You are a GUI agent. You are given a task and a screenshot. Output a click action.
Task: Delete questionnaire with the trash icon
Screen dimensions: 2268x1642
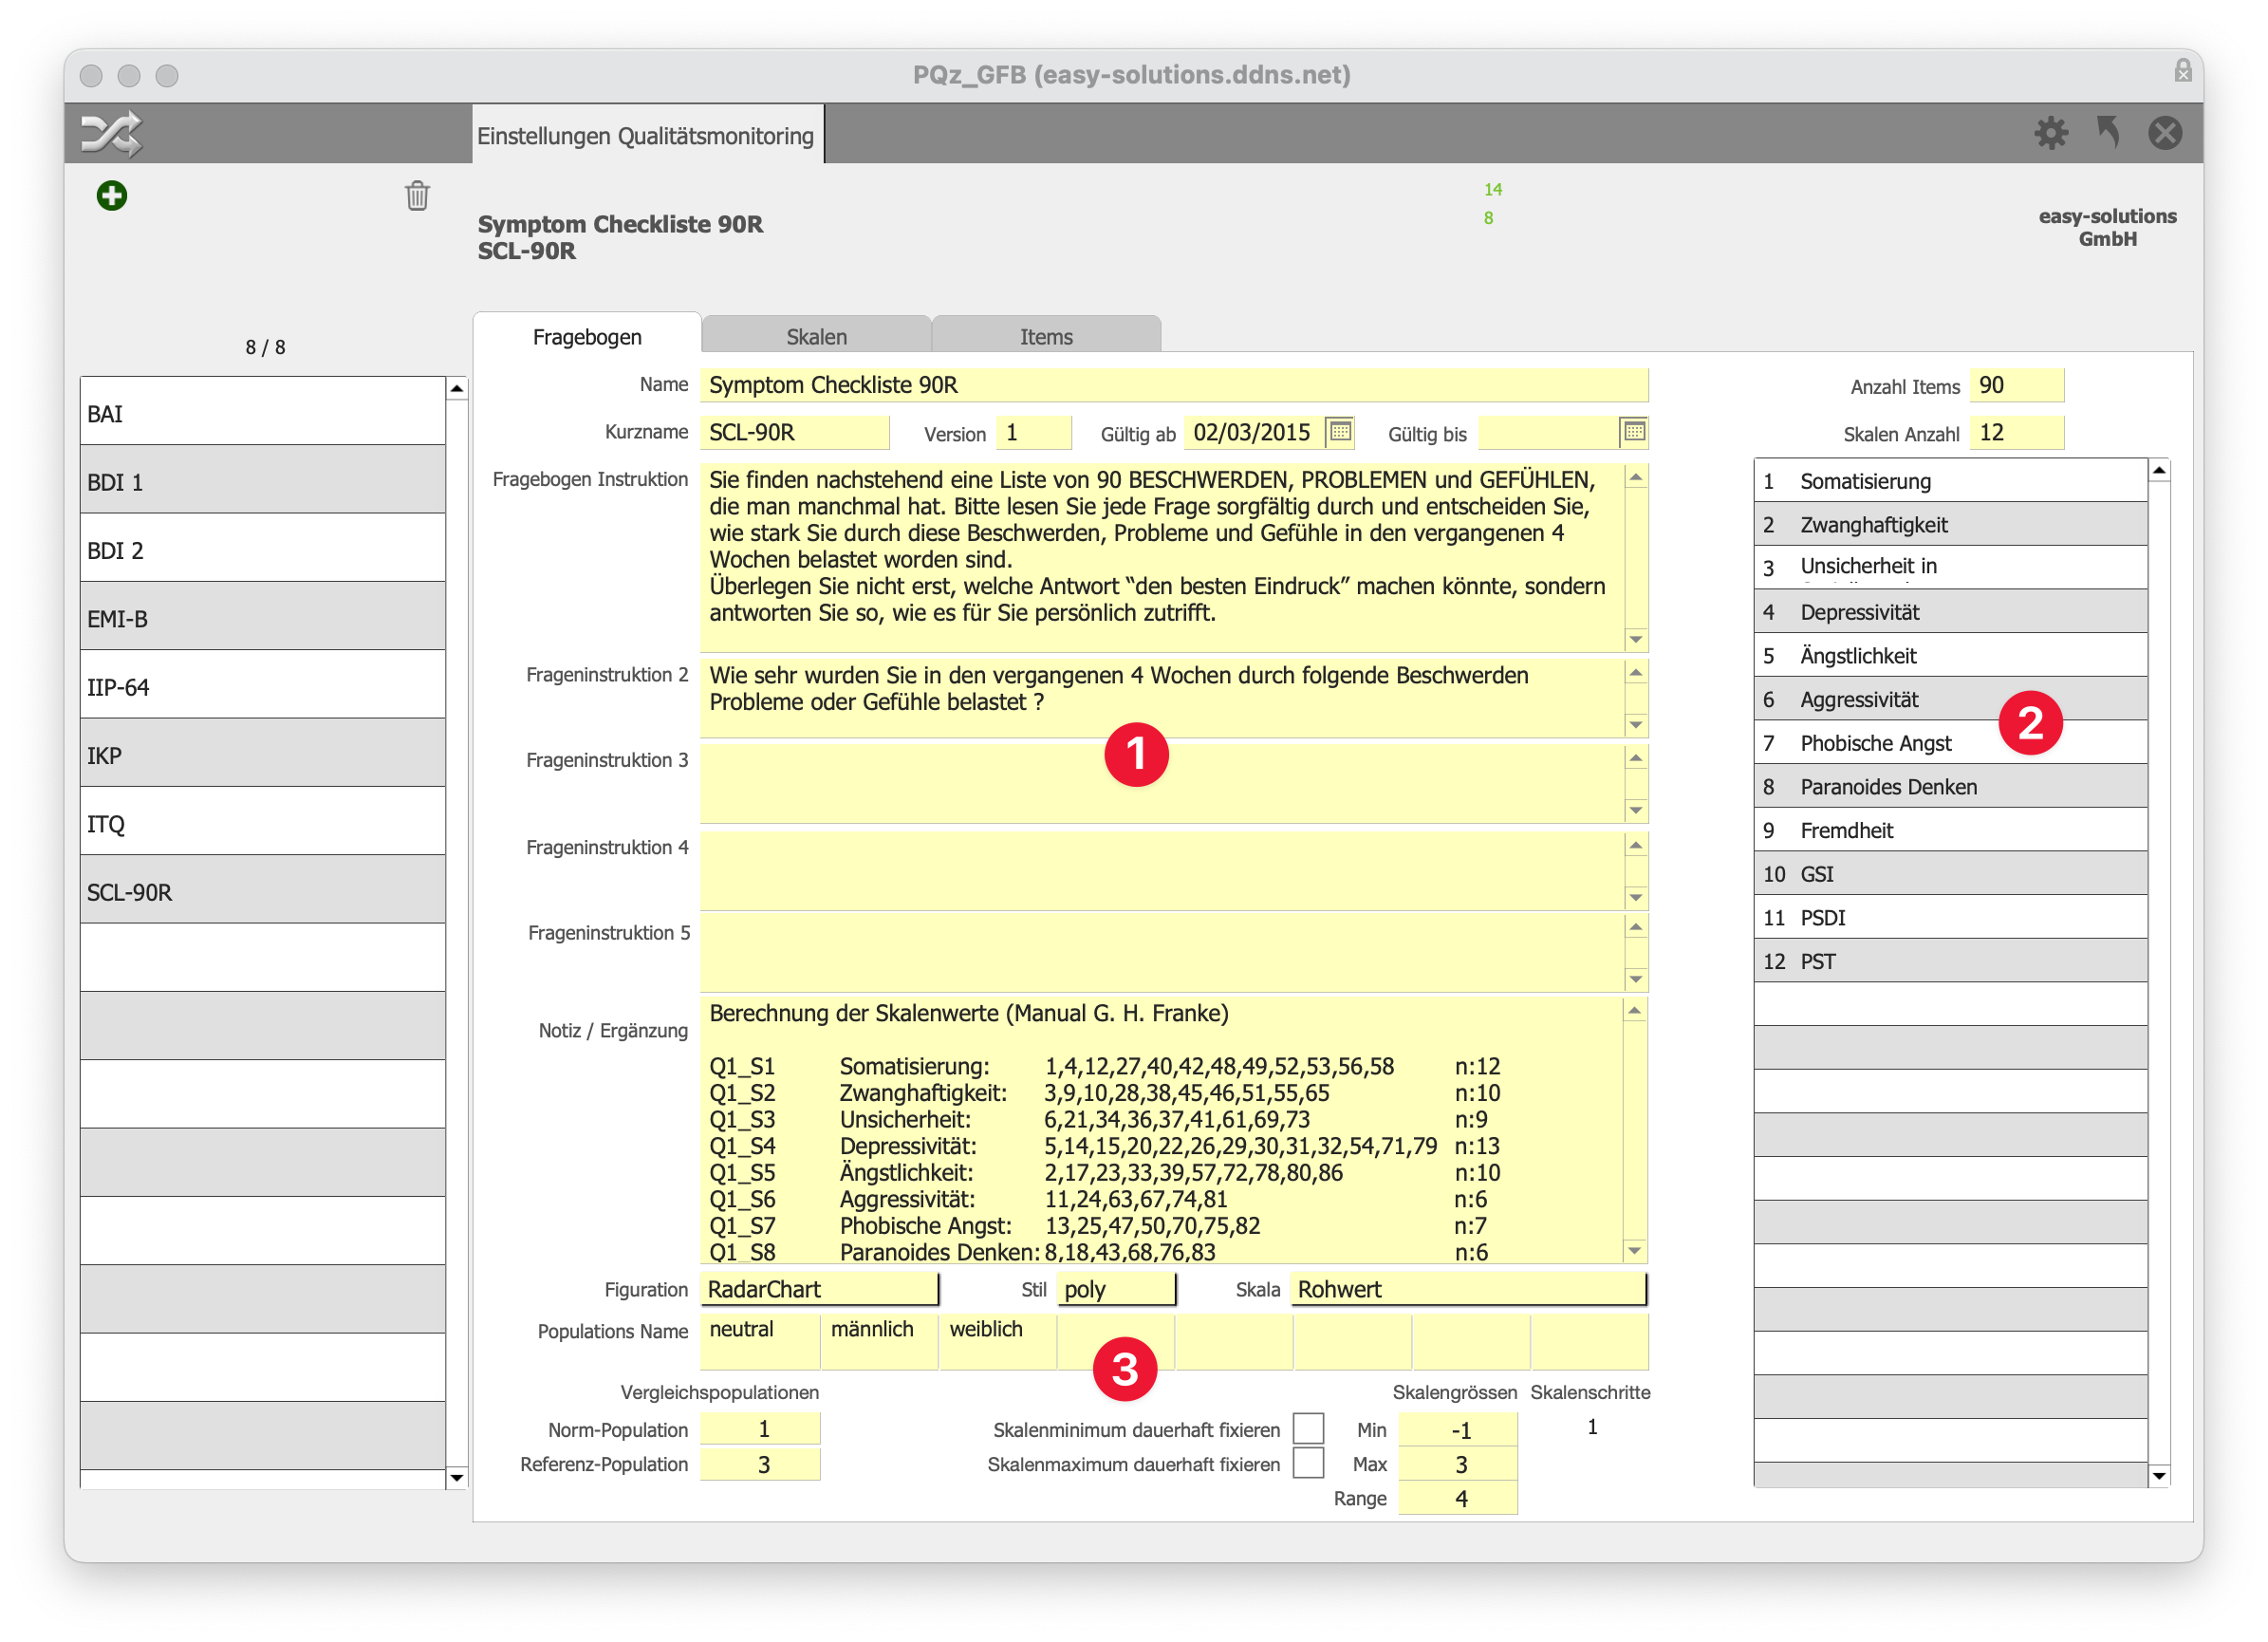click(x=417, y=195)
